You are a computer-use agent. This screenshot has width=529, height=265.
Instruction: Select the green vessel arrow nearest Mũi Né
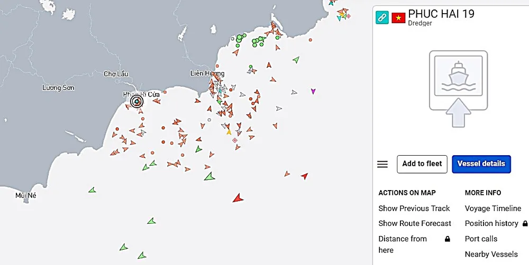coord(92,190)
